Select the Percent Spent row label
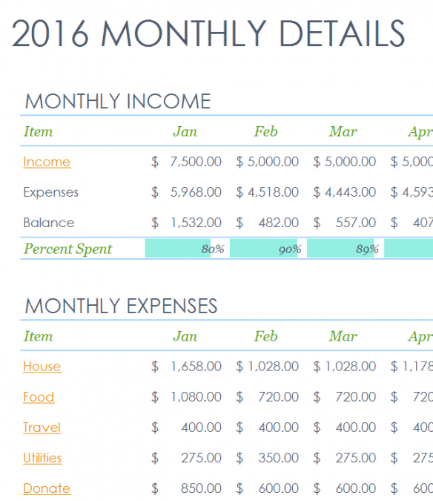Viewport: 433px width, 501px height. (x=67, y=249)
